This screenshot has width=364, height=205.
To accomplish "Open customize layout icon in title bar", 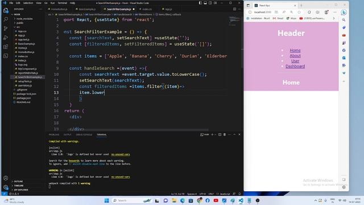I will (x=215, y=3).
